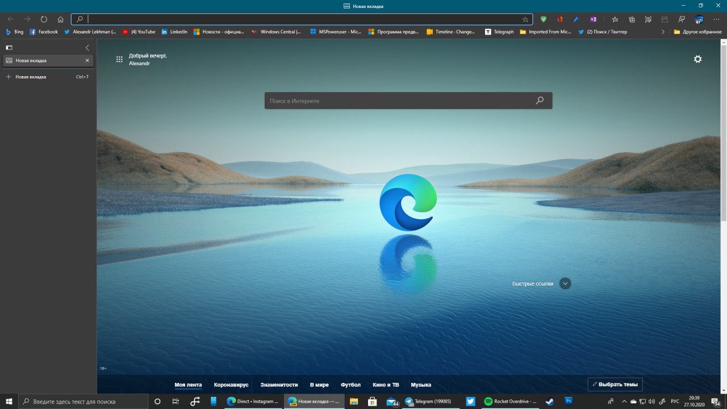Show hidden system tray icons
727x409 pixels.
pos(624,402)
